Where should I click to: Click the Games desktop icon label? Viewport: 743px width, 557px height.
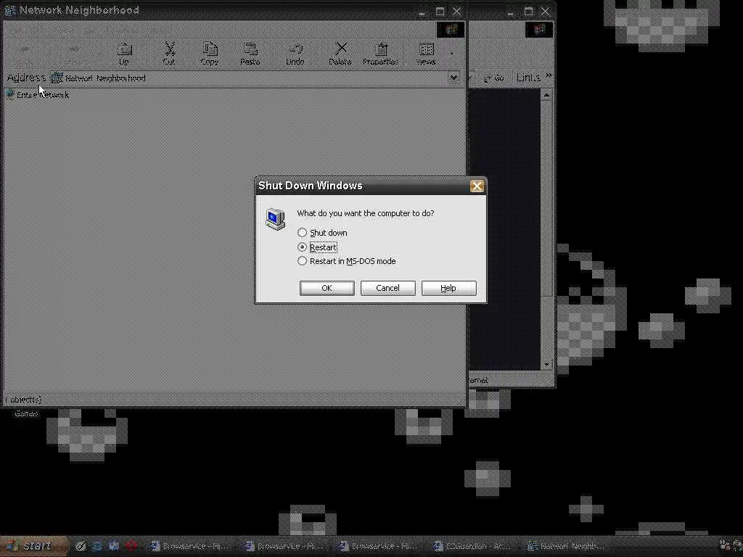coord(27,413)
